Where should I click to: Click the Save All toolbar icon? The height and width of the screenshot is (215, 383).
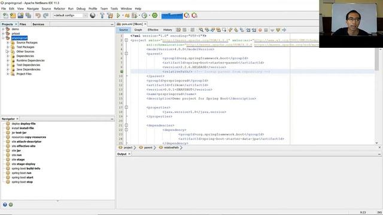click(28, 16)
